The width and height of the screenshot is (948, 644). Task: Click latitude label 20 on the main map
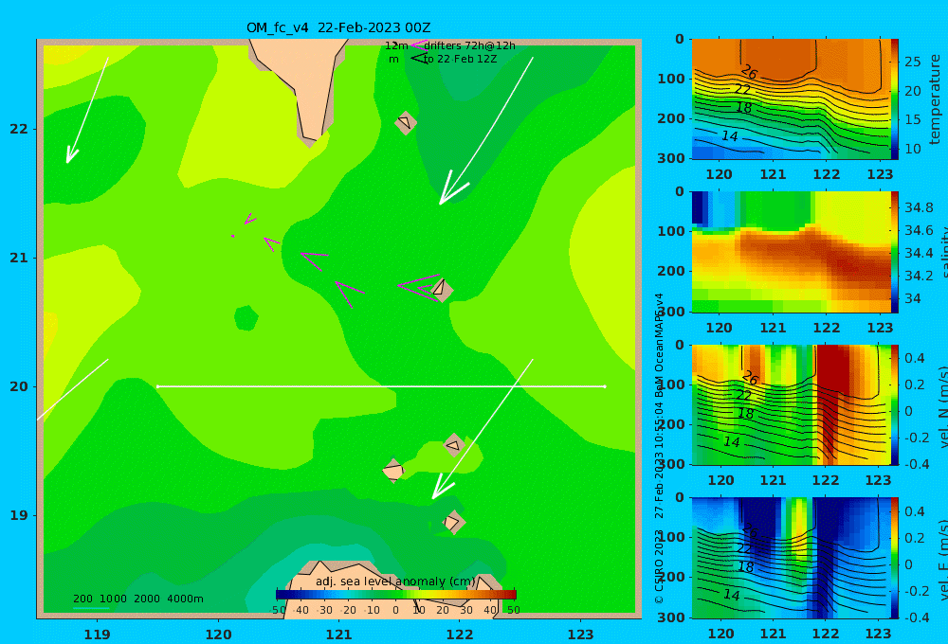19,386
